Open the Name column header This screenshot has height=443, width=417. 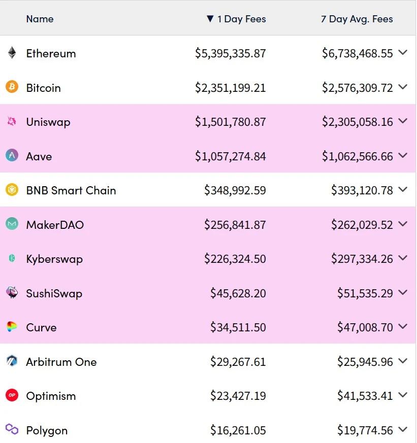[40, 19]
